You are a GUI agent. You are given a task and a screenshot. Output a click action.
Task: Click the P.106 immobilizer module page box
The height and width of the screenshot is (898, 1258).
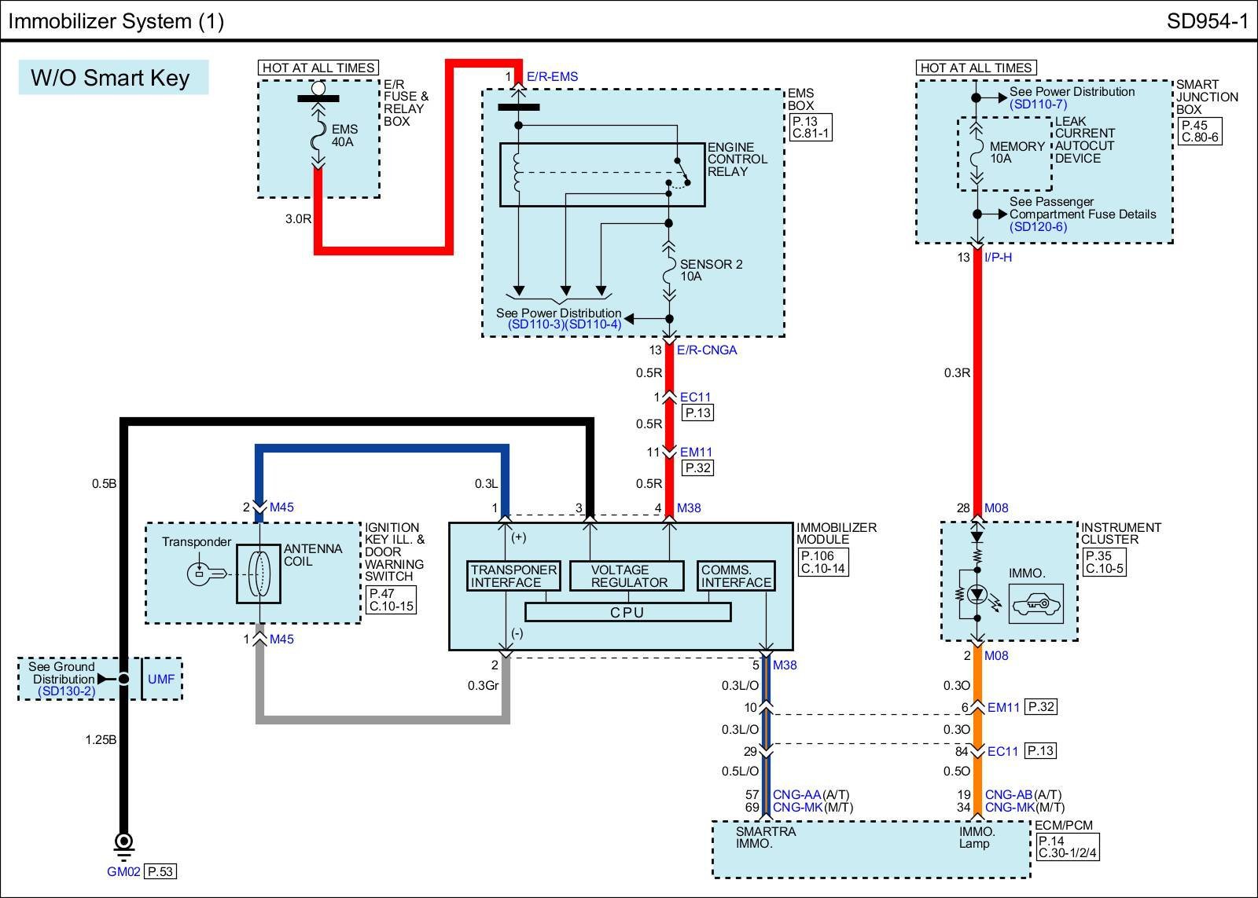tap(822, 563)
